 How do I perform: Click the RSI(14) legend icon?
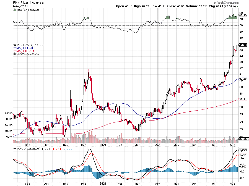coord(15,10)
